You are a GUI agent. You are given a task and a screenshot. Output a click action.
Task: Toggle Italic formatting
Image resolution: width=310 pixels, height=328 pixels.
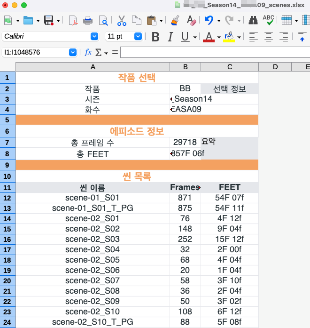(170, 37)
